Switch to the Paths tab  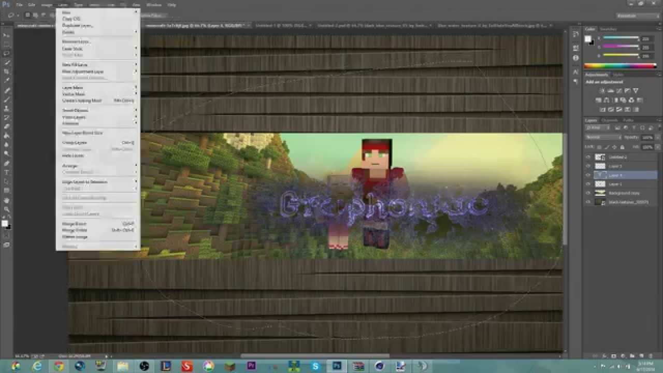click(628, 120)
